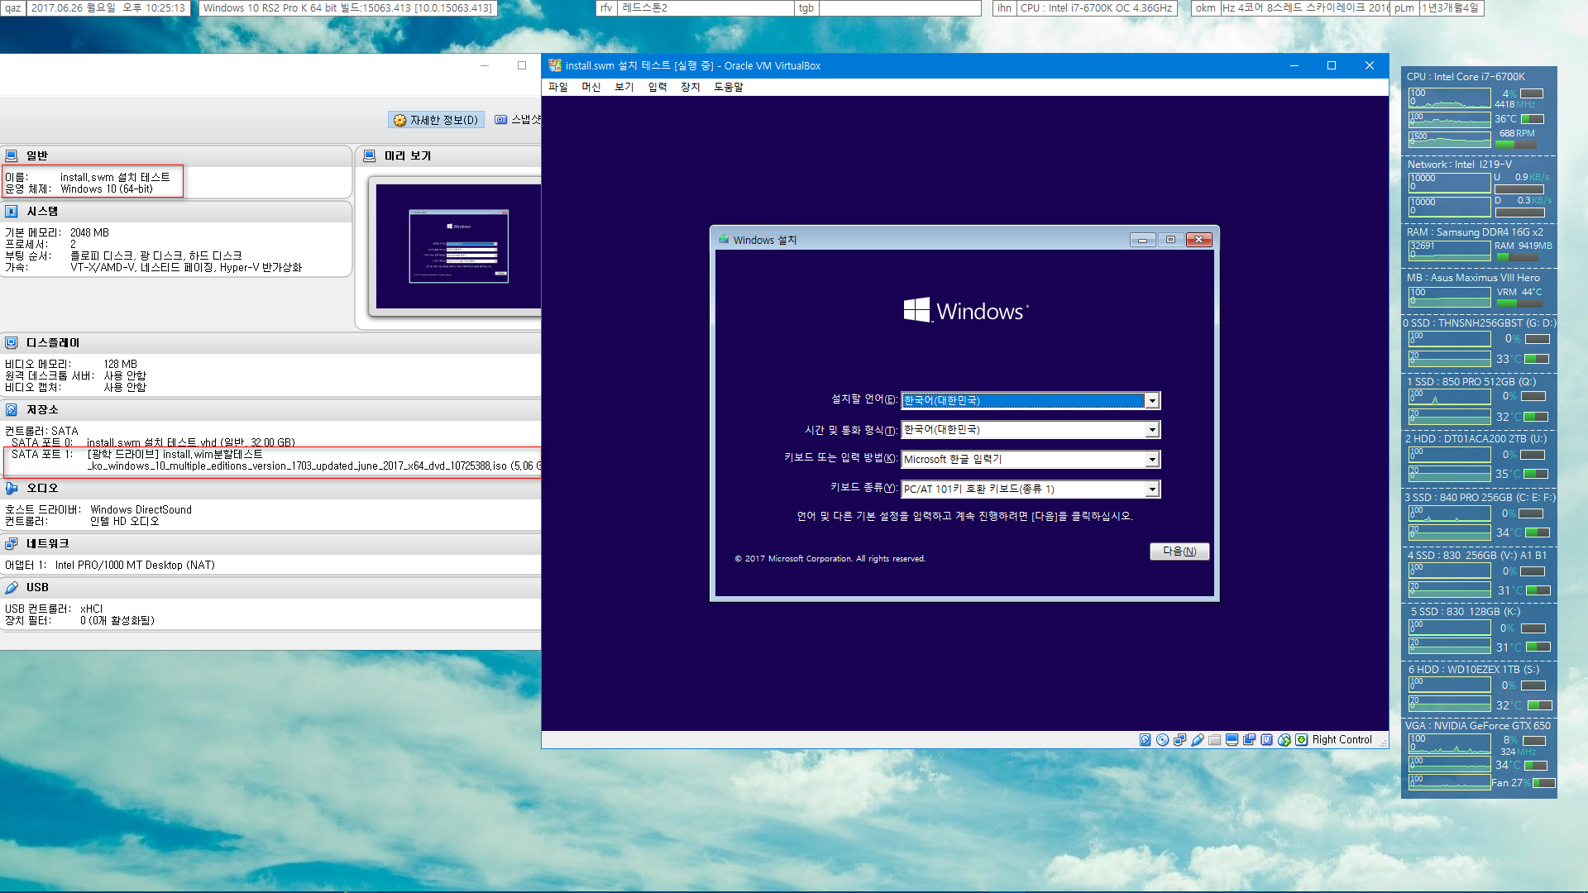Screen dimensions: 1588x893
Task: Open 키보드 종류 dropdown
Action: [x=1151, y=489]
